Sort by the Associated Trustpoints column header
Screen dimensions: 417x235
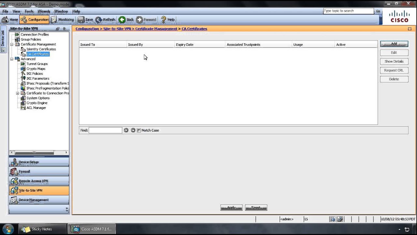[259, 45]
